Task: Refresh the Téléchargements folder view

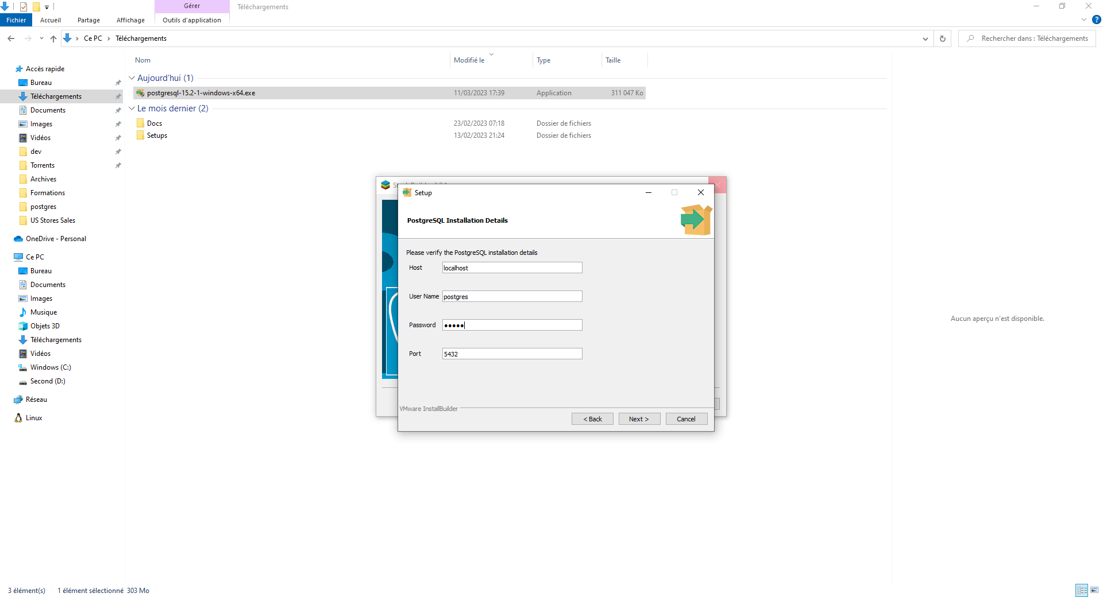Action: tap(942, 38)
